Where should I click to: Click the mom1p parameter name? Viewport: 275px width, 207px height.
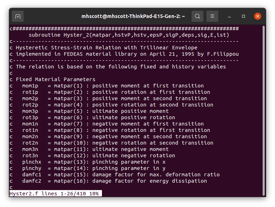pyautogui.click(x=30, y=86)
